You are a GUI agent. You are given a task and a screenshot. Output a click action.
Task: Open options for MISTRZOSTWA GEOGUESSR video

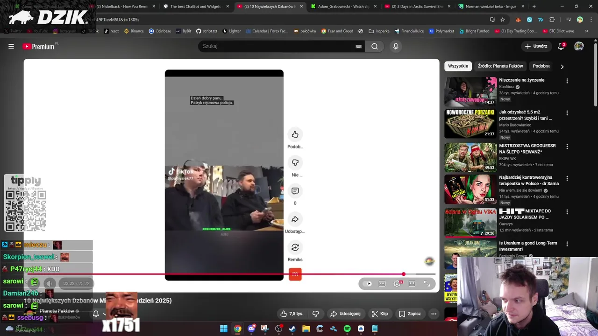click(x=567, y=147)
